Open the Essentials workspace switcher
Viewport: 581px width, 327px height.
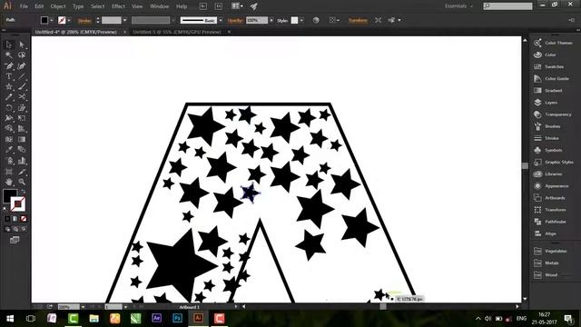[x=459, y=6]
